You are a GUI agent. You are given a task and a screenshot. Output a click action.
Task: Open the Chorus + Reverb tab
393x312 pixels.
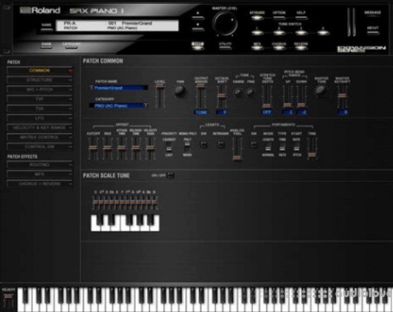click(39, 184)
